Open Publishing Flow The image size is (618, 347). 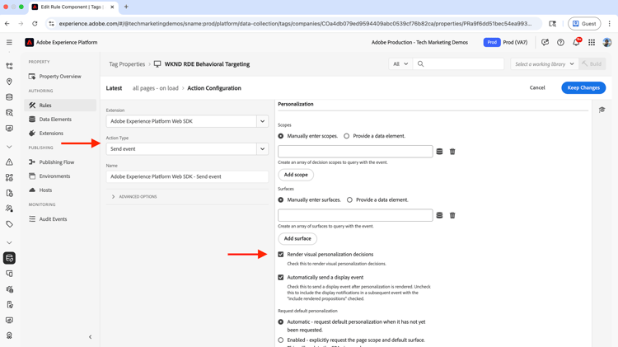[60, 162]
